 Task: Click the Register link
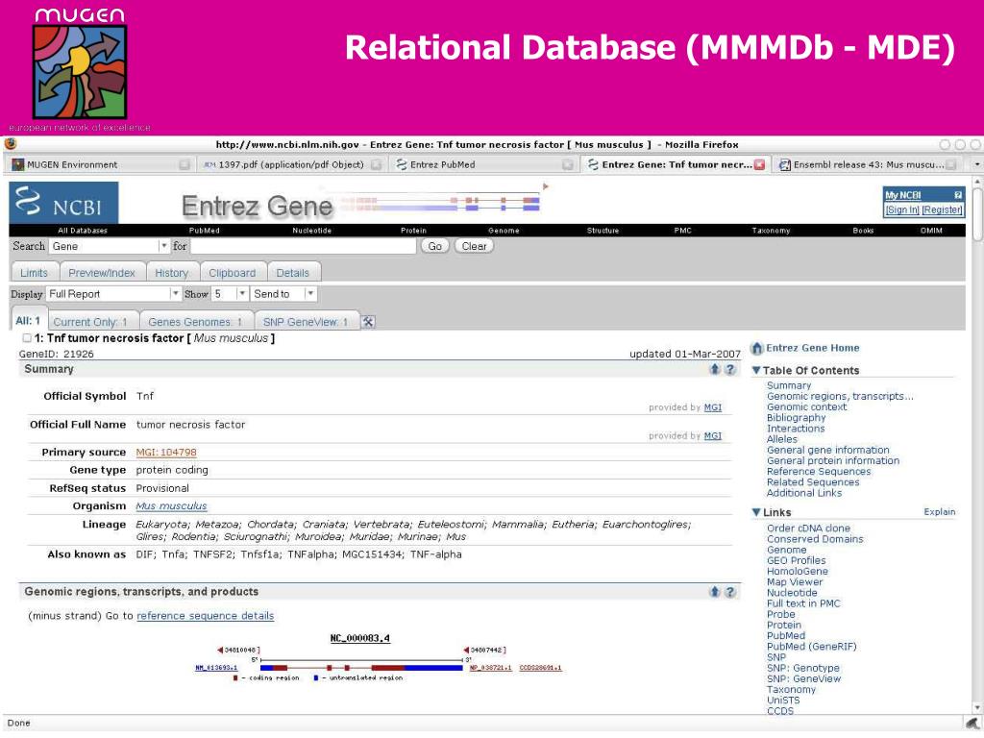[x=942, y=210]
